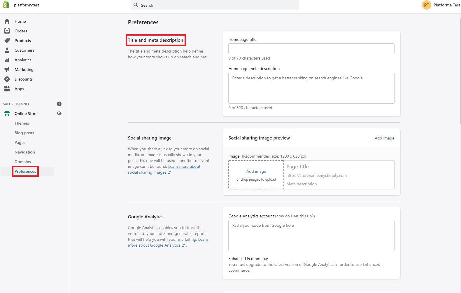The height and width of the screenshot is (293, 461).
Task: Click the SALES CHANNELS label
Action: pyautogui.click(x=17, y=104)
